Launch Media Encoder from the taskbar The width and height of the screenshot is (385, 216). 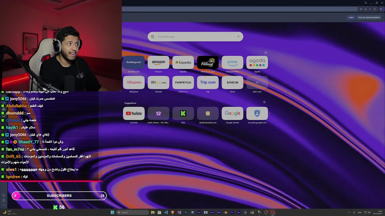click(219, 212)
